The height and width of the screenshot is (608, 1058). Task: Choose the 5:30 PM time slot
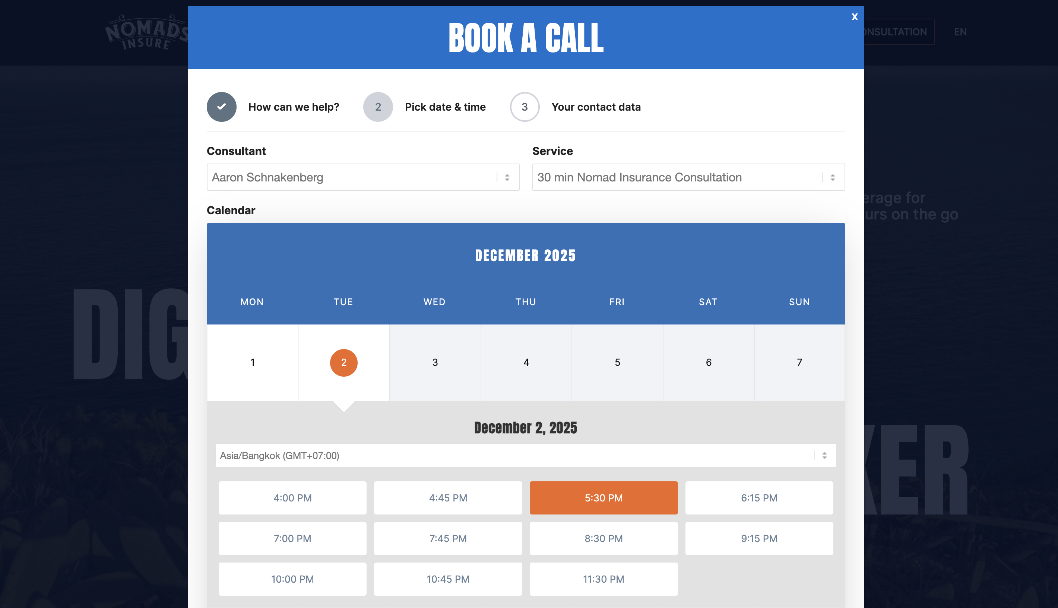pos(603,498)
